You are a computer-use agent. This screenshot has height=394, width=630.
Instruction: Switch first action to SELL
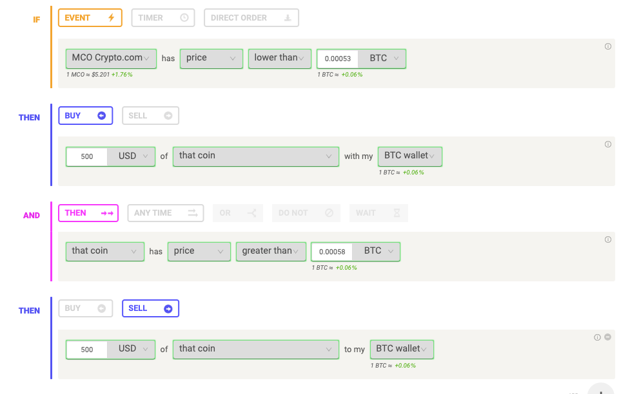[x=150, y=115]
